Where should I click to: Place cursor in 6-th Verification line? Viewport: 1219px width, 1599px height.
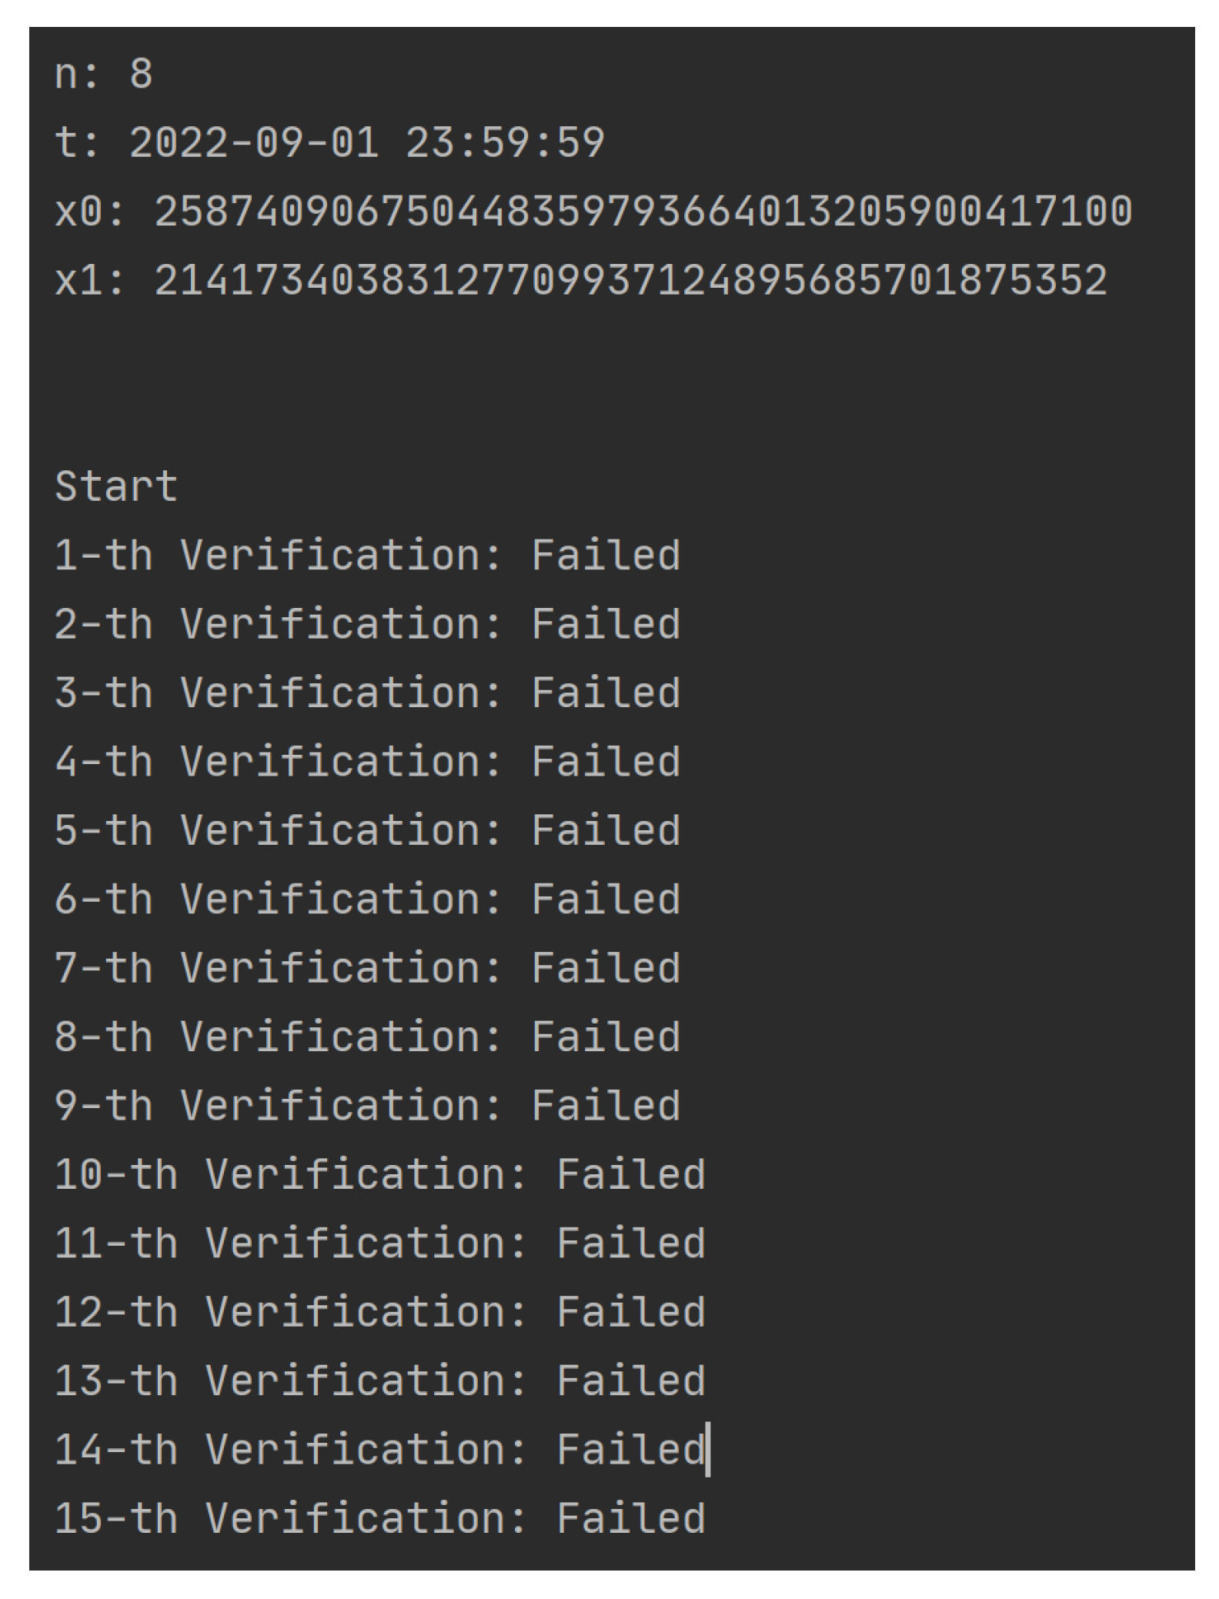[367, 899]
